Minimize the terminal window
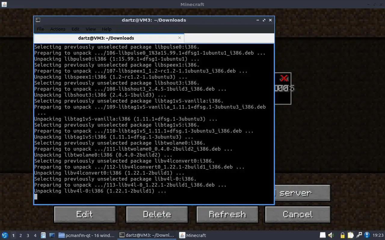The width and height of the screenshot is (385, 240). click(x=258, y=20)
